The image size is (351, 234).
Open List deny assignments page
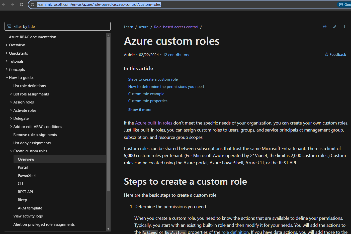point(32,143)
